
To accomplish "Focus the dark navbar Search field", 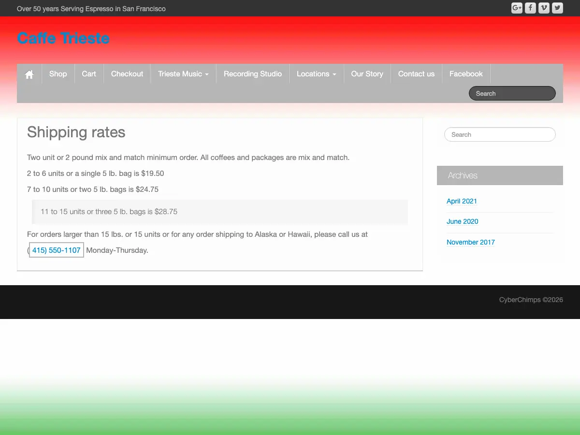I will [512, 93].
